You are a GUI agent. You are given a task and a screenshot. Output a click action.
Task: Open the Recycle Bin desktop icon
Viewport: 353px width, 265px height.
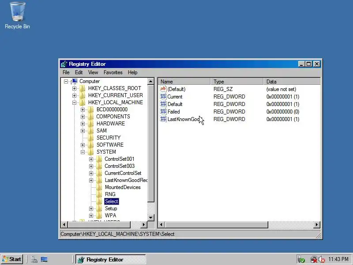[17, 15]
